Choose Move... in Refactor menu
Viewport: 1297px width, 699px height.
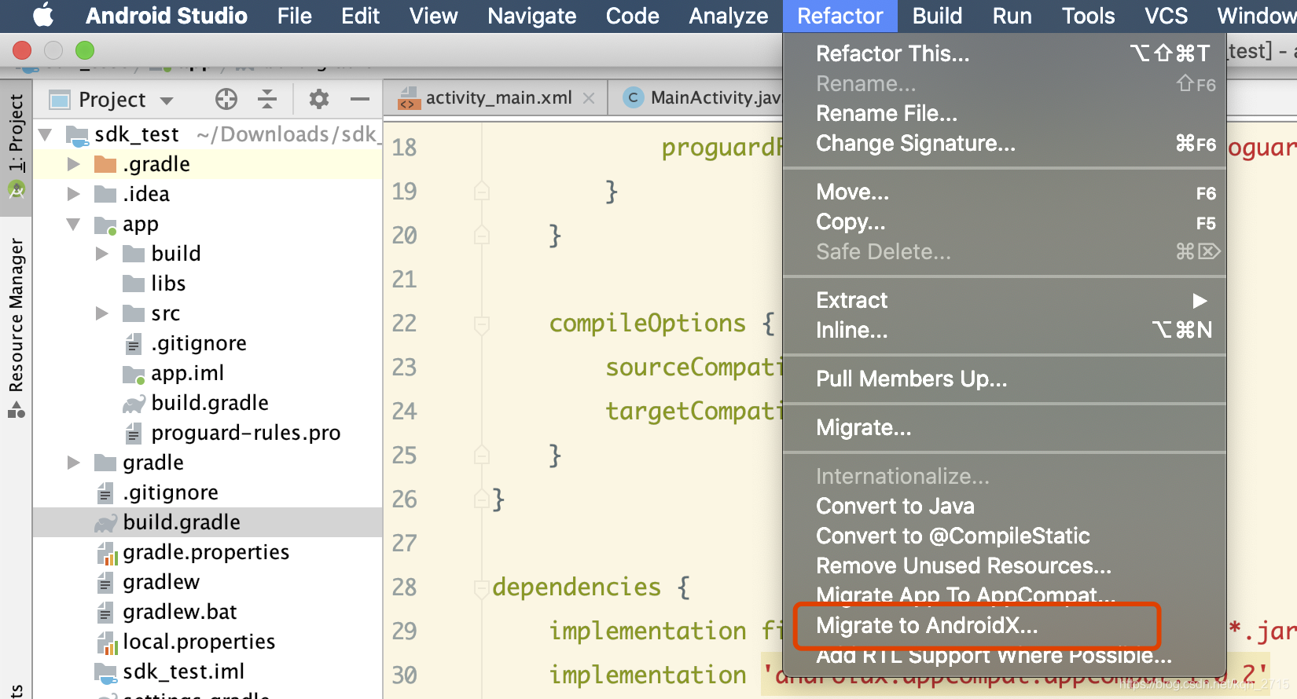coord(1005,192)
